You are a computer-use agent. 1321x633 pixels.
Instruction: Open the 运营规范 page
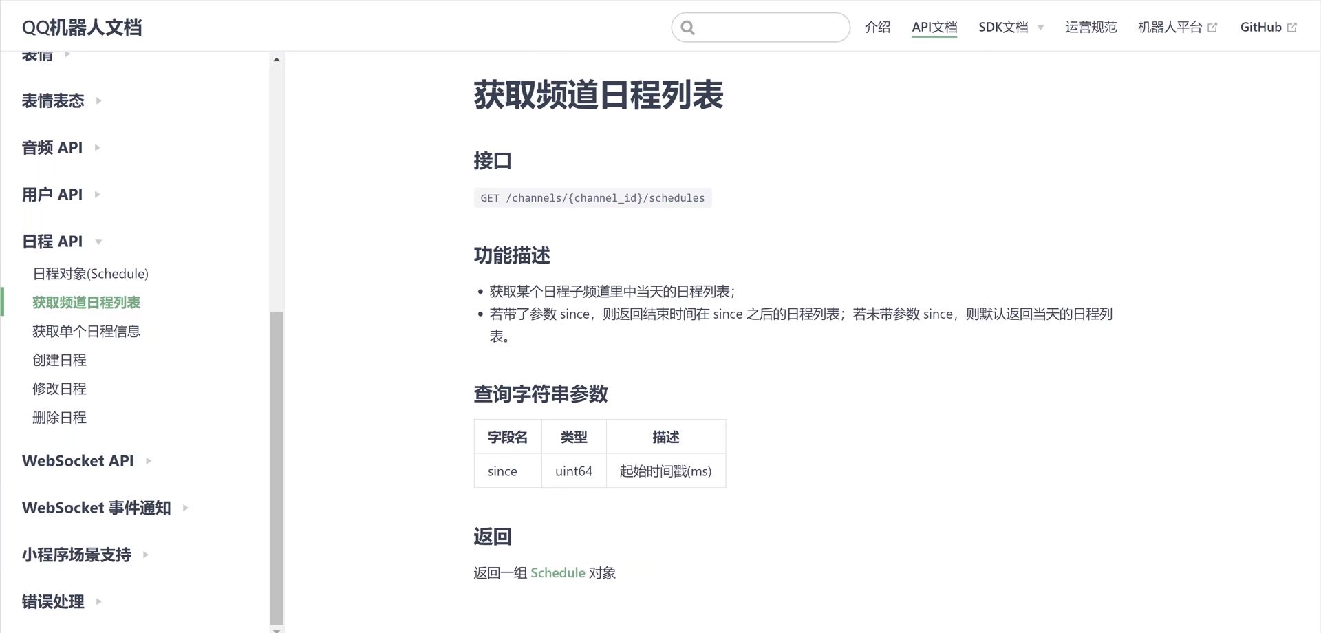[x=1091, y=28]
